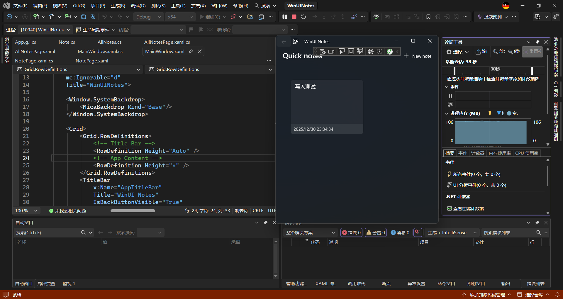Switch to the Note.cs editor tab
This screenshot has width=563, height=299.
(x=67, y=42)
